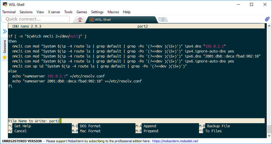Click the echo nameserver 2001:db8 line
This screenshot has width=272, height=144.
tap(77, 81)
